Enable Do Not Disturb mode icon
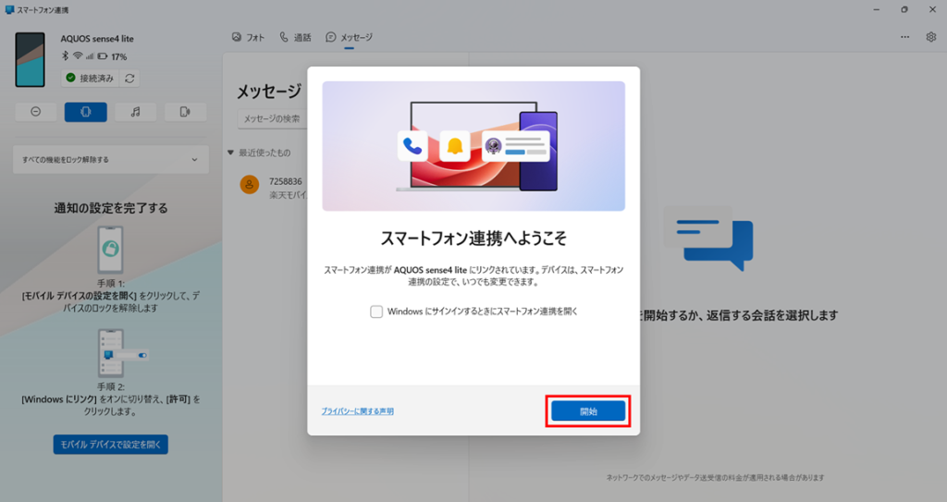Screen dimensions: 947x502 [x=35, y=112]
